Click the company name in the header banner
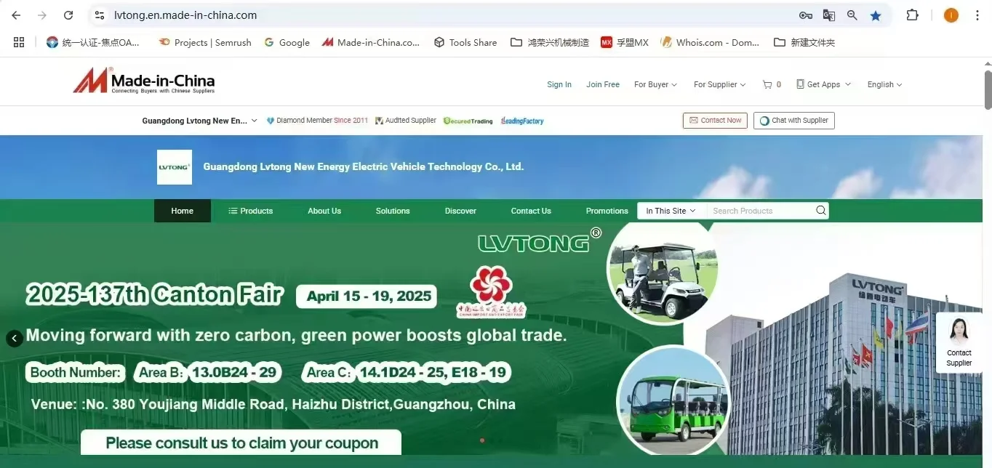 pos(363,166)
